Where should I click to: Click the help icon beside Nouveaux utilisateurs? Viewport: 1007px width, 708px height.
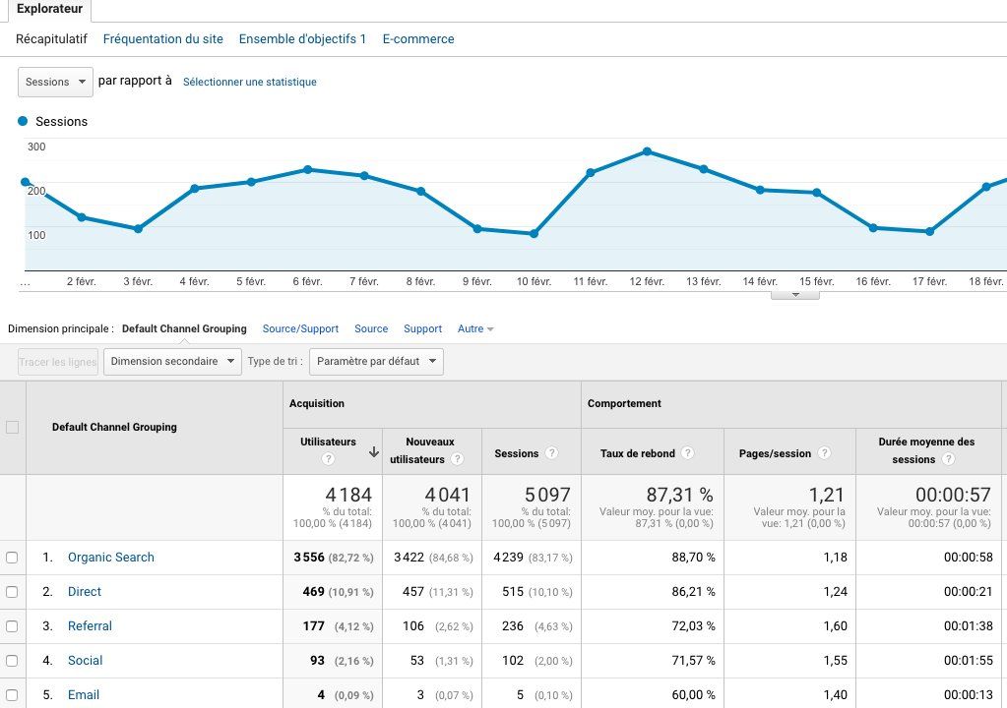[457, 456]
